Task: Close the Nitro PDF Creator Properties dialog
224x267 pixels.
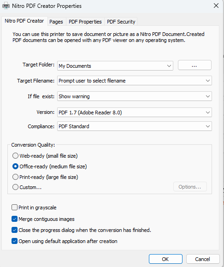Action: 216,6
